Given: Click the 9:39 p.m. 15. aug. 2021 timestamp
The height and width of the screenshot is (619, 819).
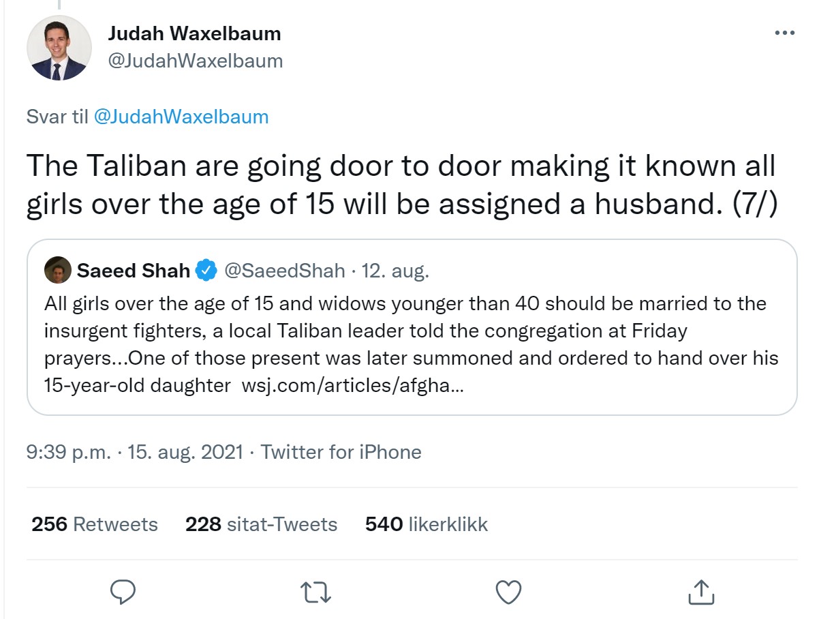Looking at the screenshot, I should [x=135, y=452].
